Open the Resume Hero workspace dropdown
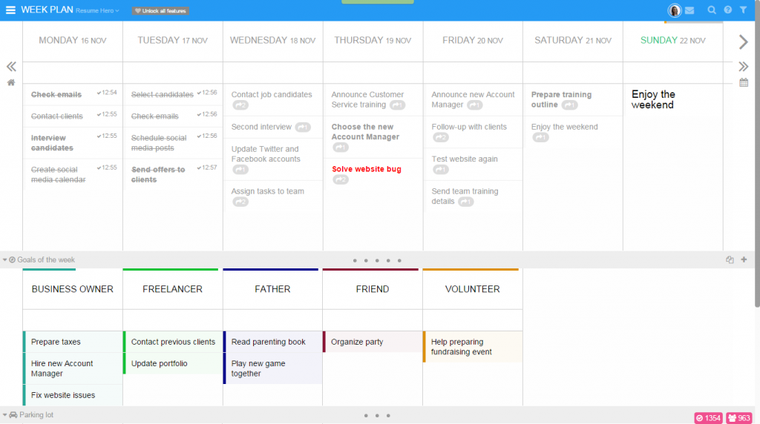Screen dimensions: 760x424 [97, 11]
